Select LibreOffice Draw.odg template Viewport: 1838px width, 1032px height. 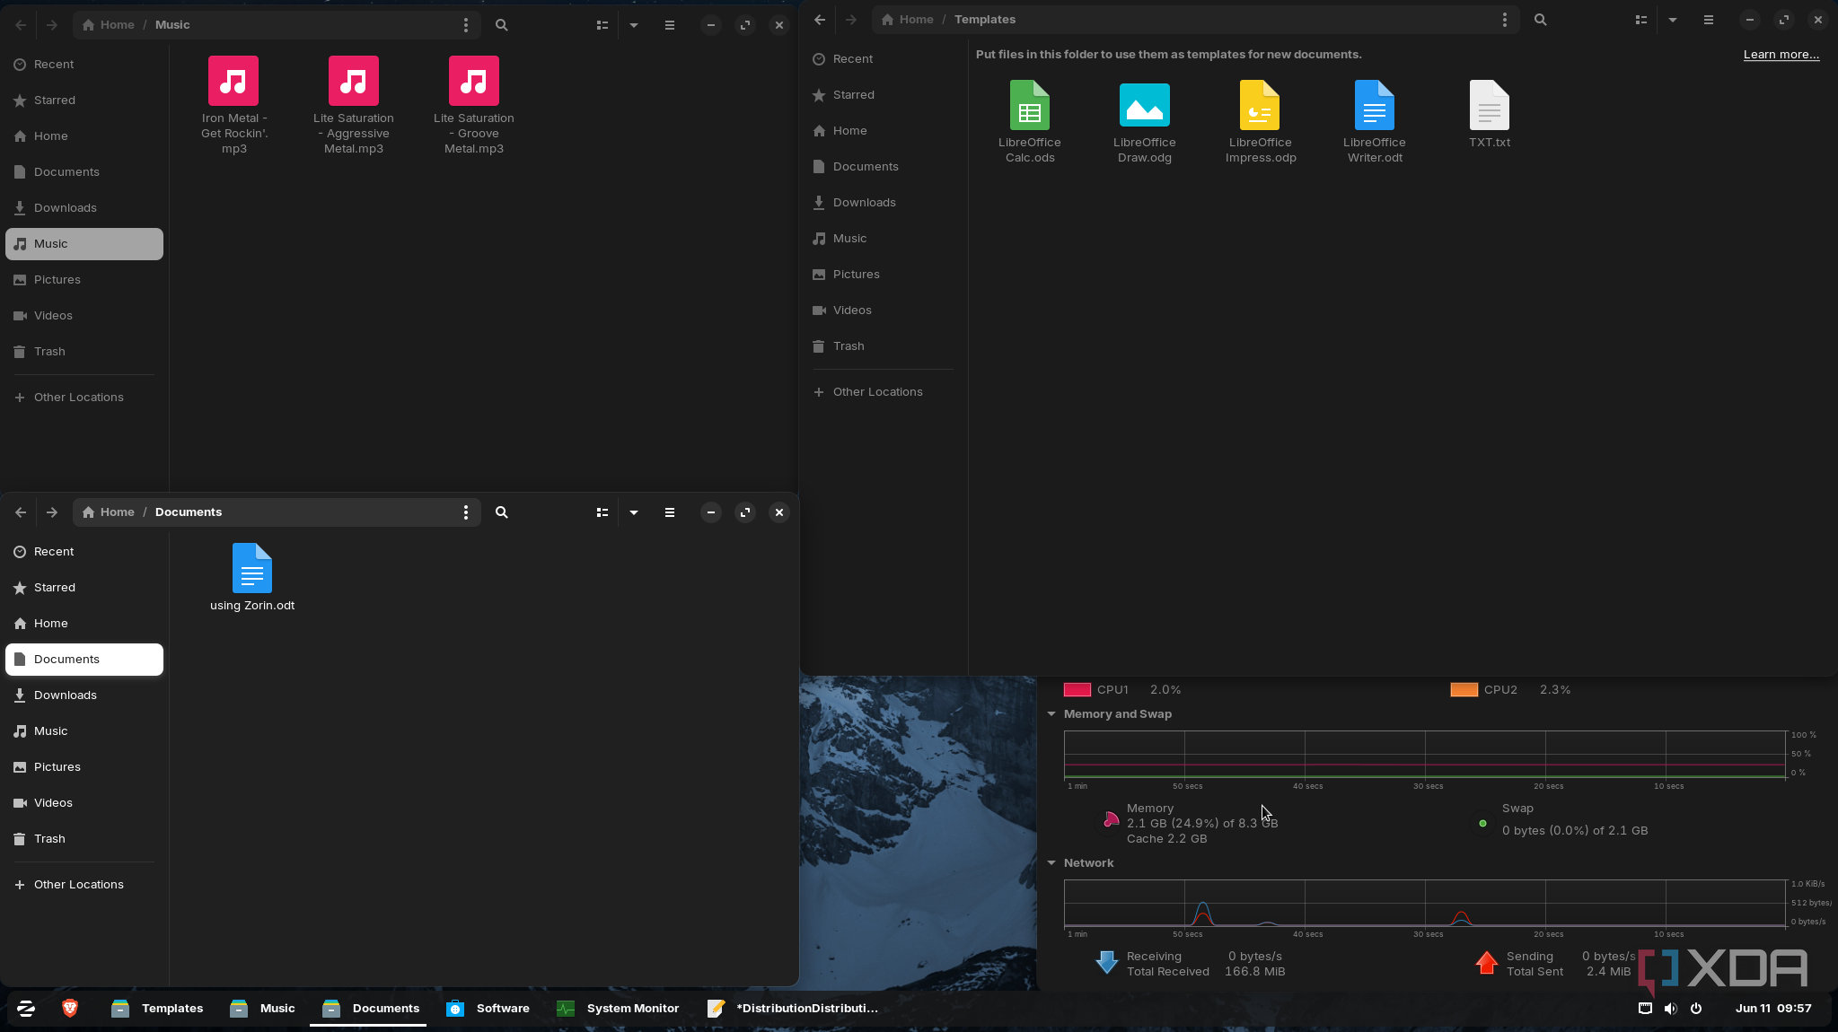[1145, 122]
